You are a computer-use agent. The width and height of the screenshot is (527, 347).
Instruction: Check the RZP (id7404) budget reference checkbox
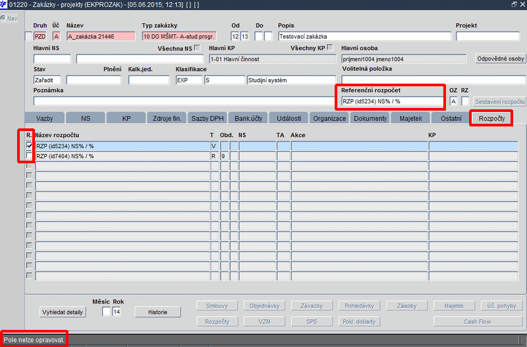pos(29,156)
